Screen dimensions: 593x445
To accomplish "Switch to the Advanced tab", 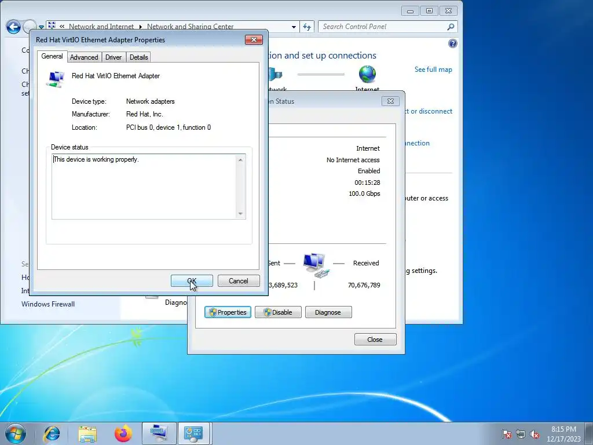I will 84,57.
